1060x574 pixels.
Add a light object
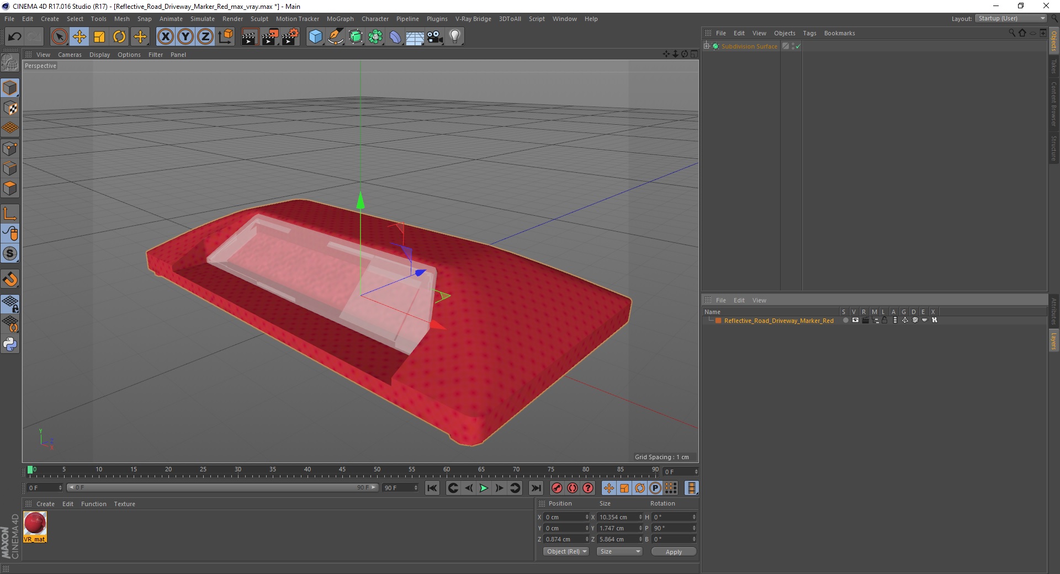tap(455, 37)
